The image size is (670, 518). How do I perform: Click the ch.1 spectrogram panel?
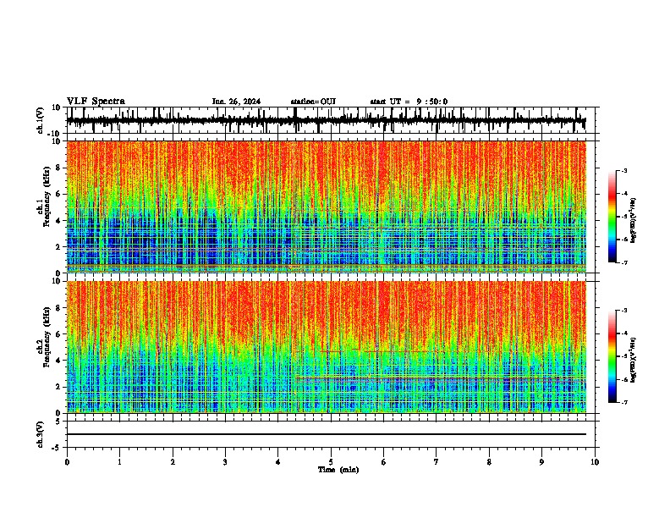point(327,207)
